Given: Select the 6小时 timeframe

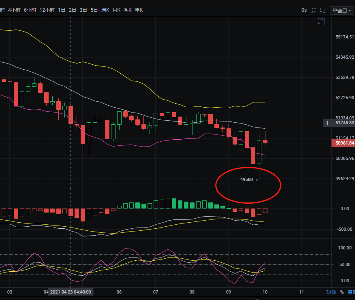Looking at the screenshot, I should click(x=30, y=10).
